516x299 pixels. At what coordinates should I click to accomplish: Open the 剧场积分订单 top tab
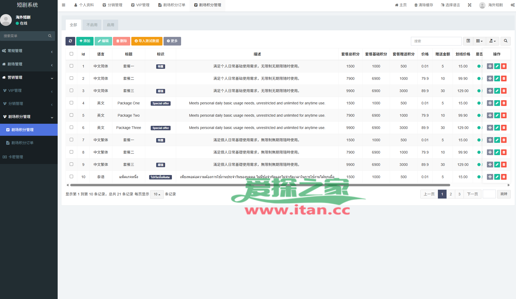tap(172, 5)
